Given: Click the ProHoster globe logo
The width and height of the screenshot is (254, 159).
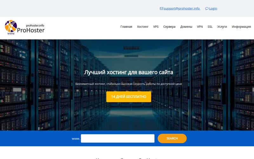Looking at the screenshot, I should [11, 26].
